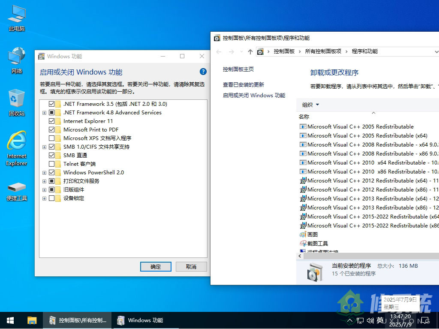
Task: Select Microsoft Visual C++ 2005 Redistributable (x64) entry
Action: [x=367, y=136]
